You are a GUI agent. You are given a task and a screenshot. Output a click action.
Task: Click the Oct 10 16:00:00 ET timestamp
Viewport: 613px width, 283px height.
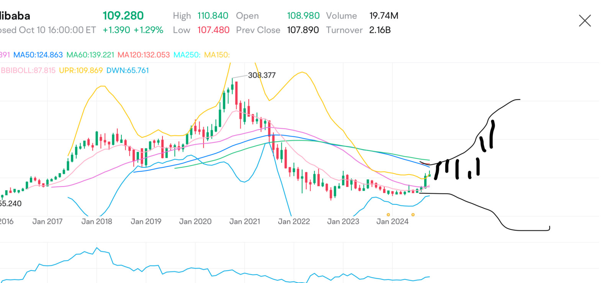[x=57, y=30]
